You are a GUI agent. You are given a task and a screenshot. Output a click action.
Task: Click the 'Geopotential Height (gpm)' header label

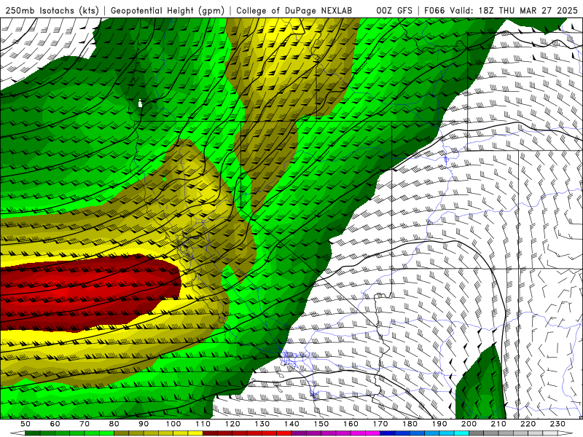[168, 10]
